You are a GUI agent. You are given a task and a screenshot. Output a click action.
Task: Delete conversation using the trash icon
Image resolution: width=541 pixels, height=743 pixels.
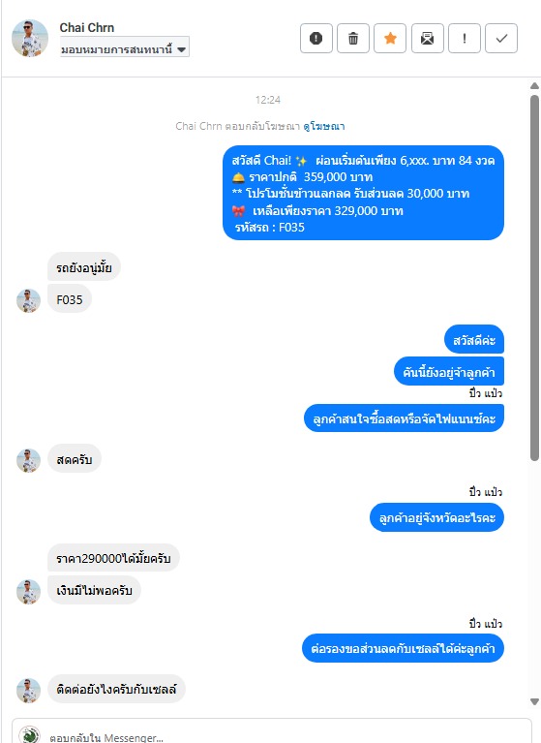(353, 39)
